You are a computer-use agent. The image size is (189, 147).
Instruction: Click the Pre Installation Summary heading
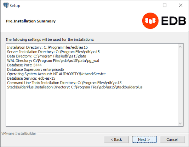pyautogui.click(x=31, y=21)
